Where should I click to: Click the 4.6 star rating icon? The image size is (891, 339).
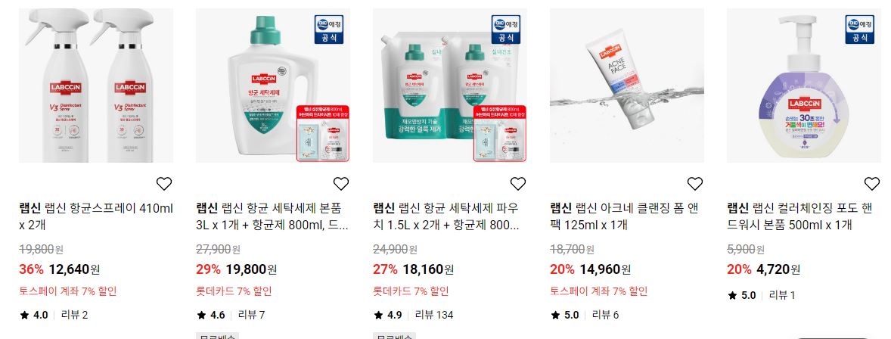[x=201, y=315]
